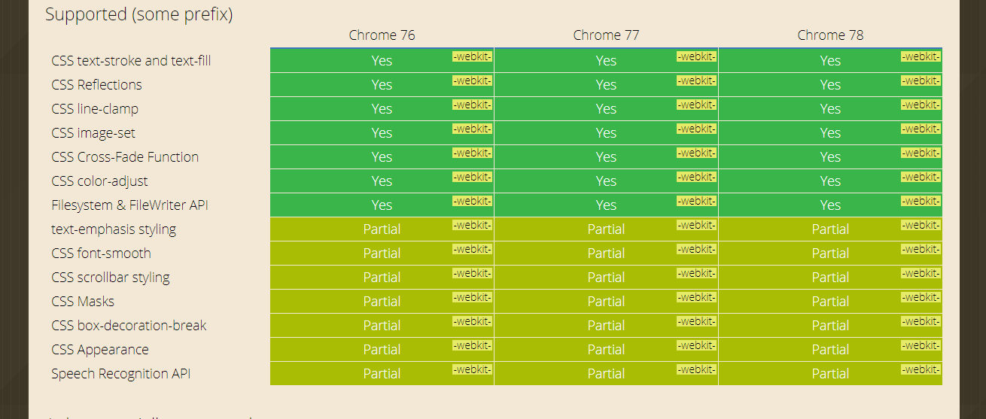Image resolution: width=986 pixels, height=419 pixels.
Task: Open the CSS line-clamp feature link
Action: [95, 109]
